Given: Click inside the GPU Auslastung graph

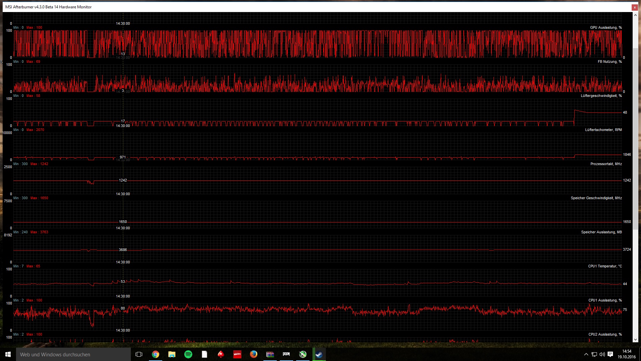Looking at the screenshot, I should pos(317,43).
